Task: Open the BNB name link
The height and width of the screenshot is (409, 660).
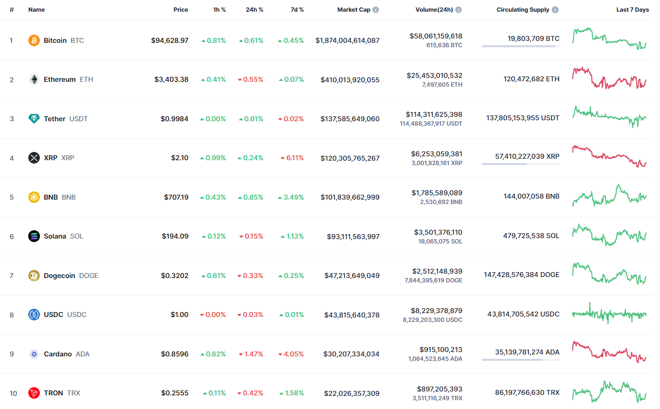Action: [60, 197]
